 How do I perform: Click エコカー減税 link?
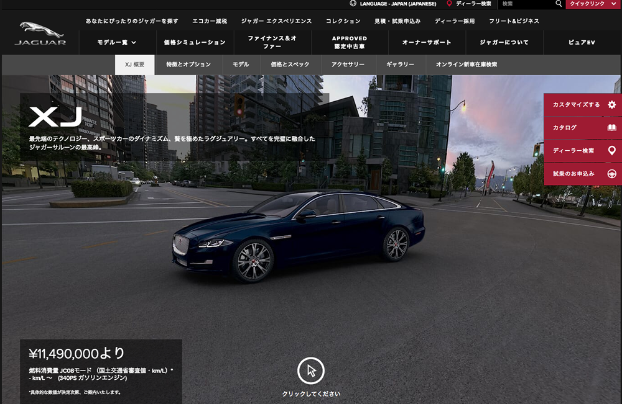[210, 21]
